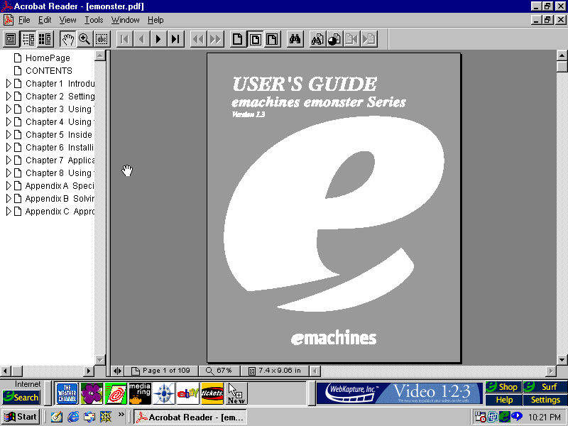Set Actual Size page view

(x=238, y=39)
